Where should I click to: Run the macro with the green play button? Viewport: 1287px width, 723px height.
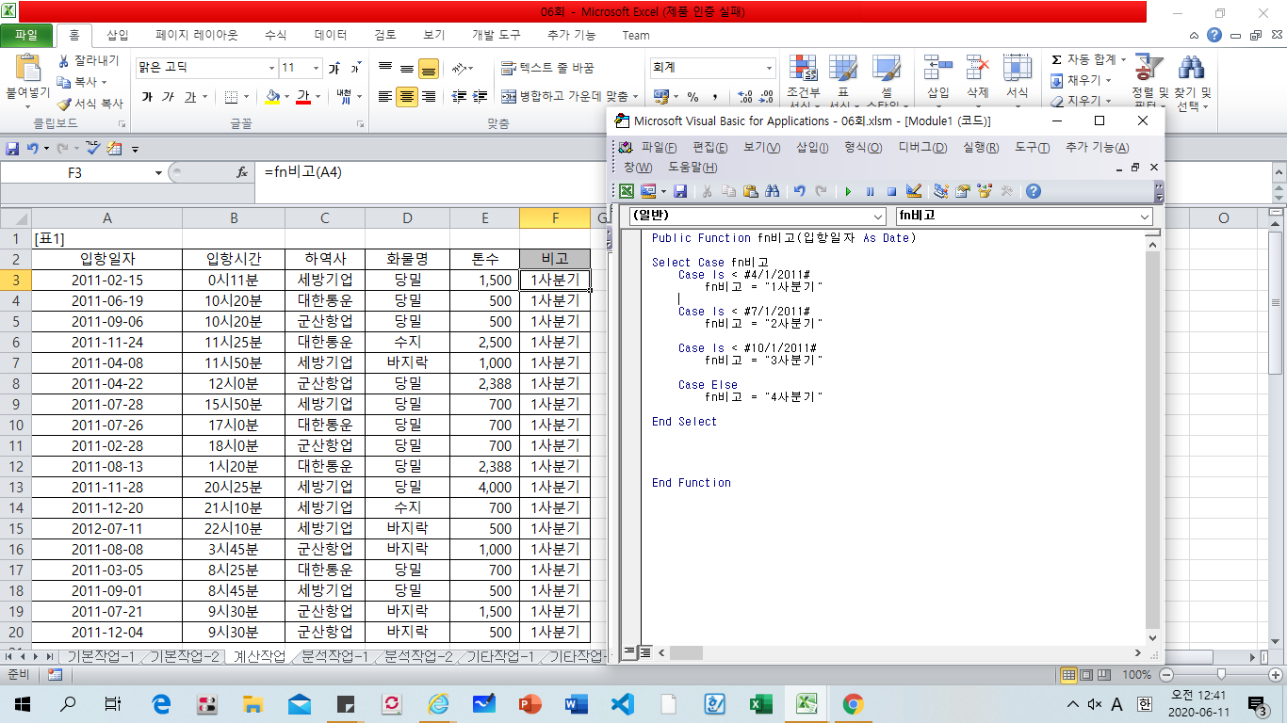(848, 191)
